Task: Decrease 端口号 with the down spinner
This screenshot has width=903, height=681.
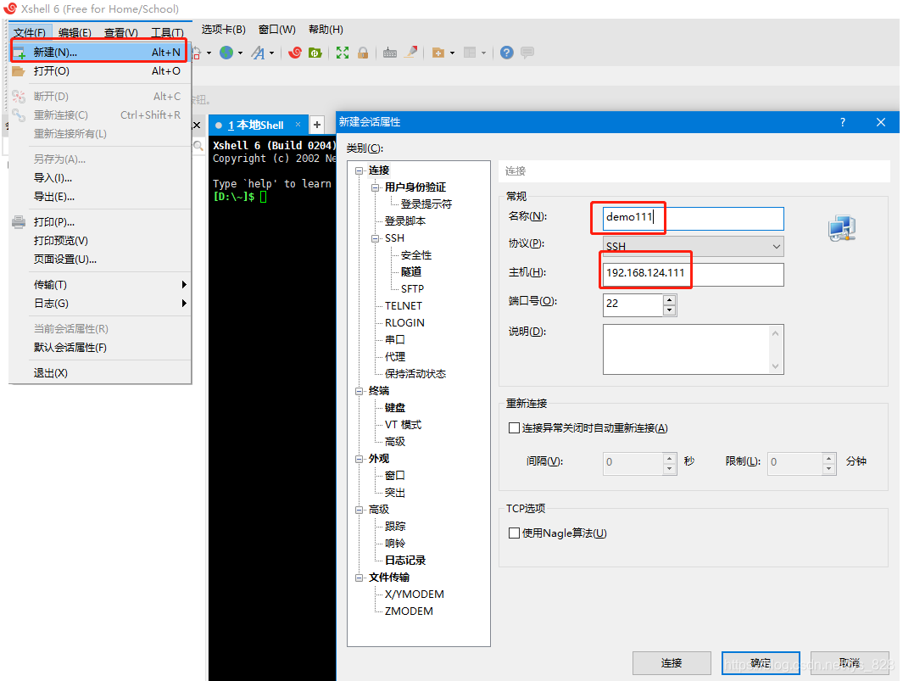Action: tap(669, 310)
